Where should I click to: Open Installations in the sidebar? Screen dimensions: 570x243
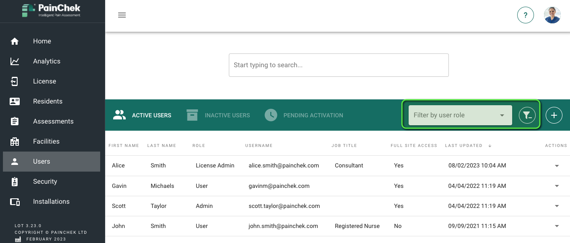tap(52, 202)
